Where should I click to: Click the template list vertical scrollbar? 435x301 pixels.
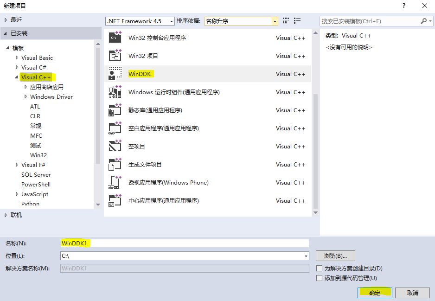(316, 139)
